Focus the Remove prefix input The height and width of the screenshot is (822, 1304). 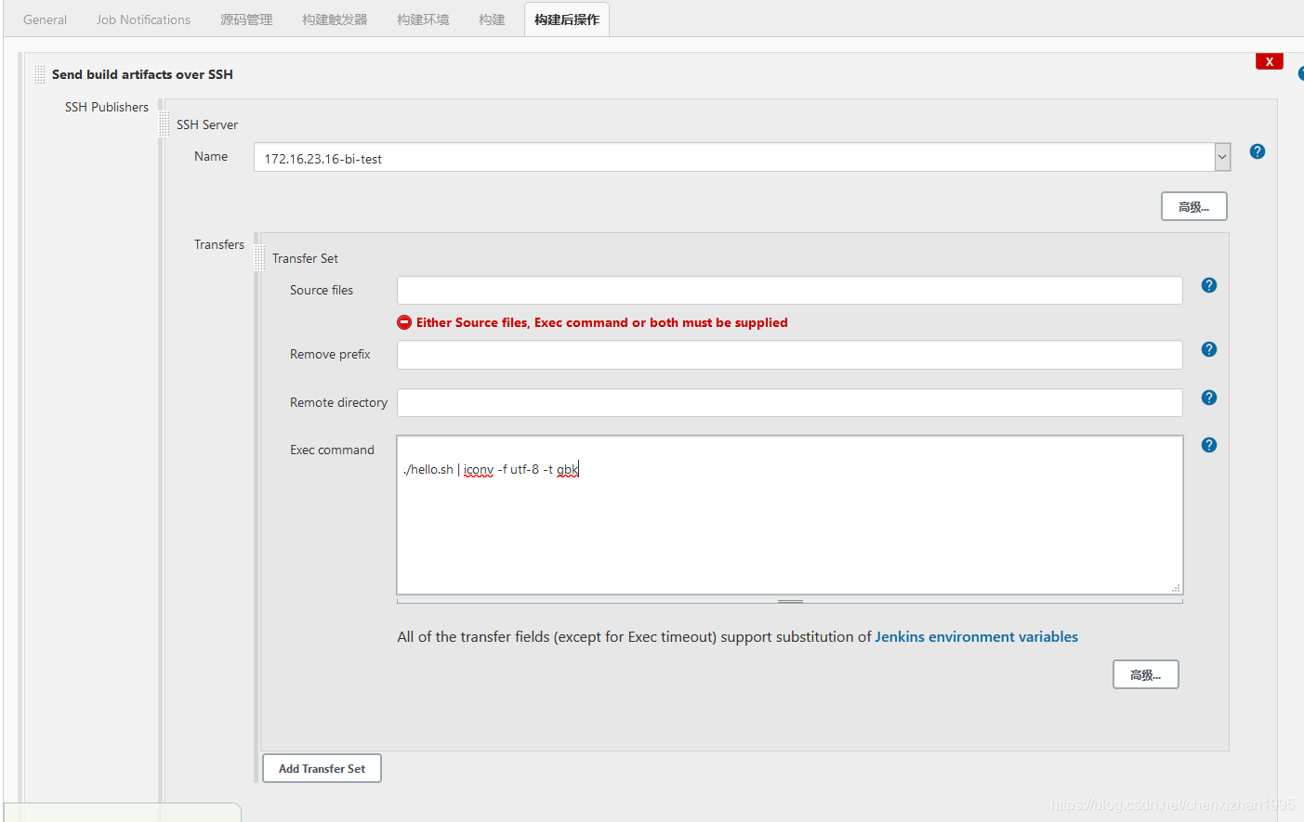[x=789, y=354]
